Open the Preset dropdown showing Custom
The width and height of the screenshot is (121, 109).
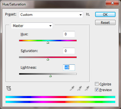[x=51, y=15]
